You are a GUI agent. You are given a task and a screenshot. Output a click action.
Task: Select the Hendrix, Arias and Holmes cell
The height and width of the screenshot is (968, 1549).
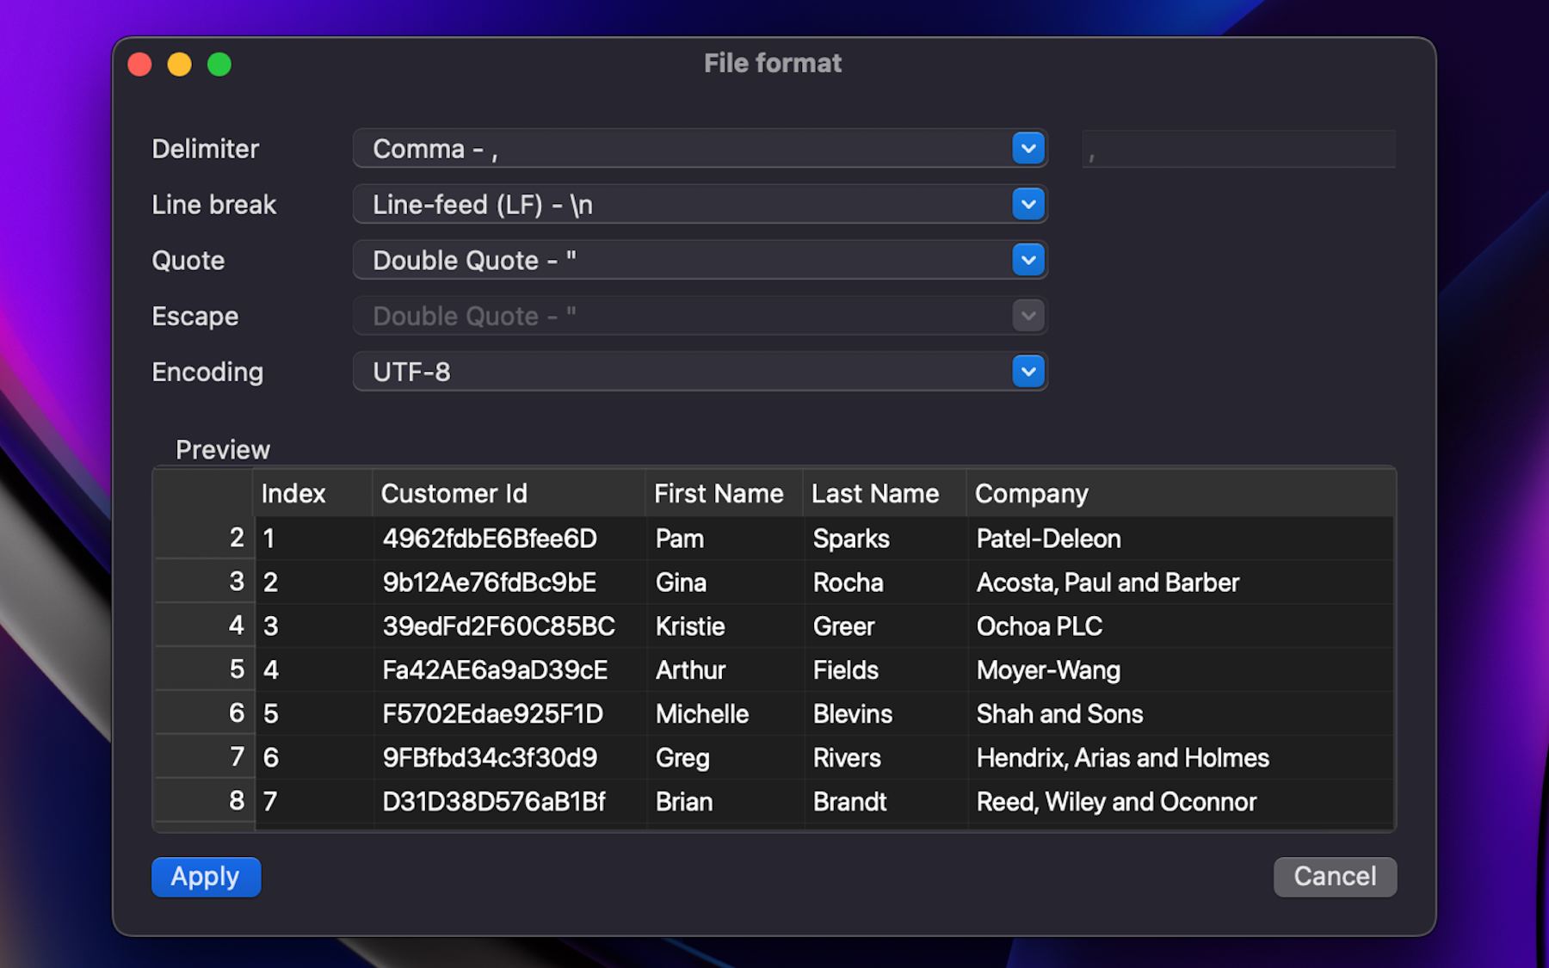(x=1122, y=758)
